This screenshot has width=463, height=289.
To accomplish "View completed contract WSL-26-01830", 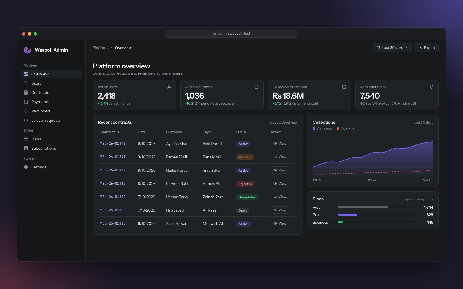I will coord(280,197).
